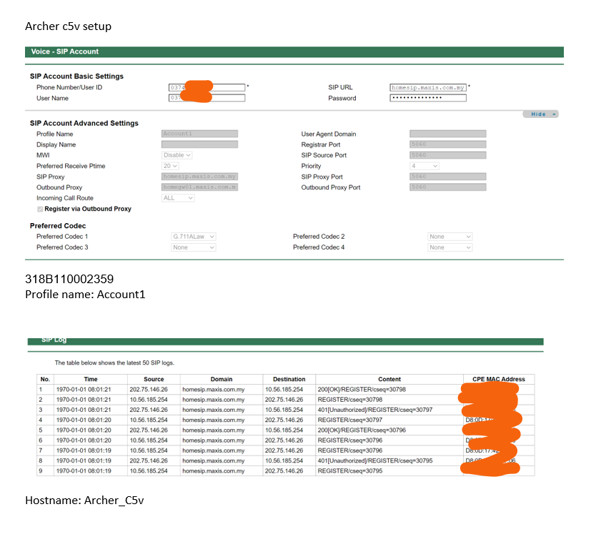Click the Outbound Proxy field
The width and height of the screenshot is (596, 542).
point(199,187)
